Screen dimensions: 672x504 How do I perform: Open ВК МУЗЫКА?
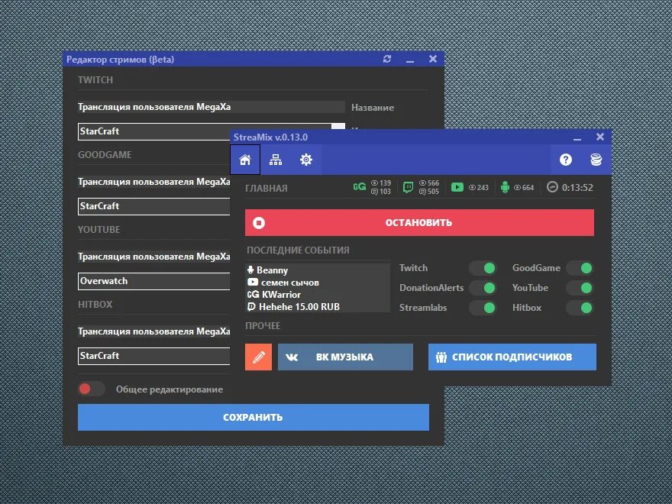pyautogui.click(x=345, y=357)
